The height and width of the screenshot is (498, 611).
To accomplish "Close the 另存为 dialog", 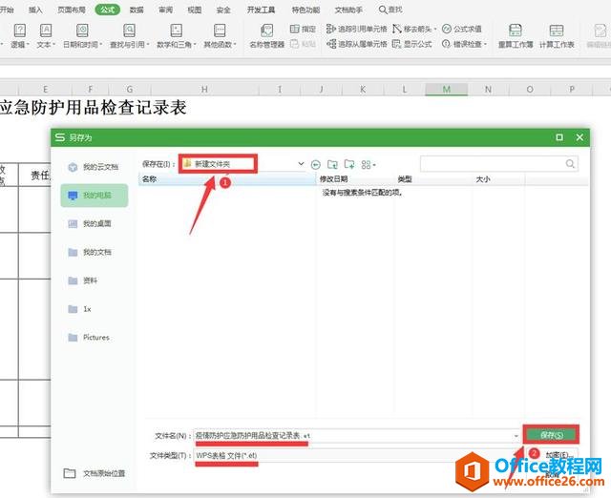I will tap(579, 137).
